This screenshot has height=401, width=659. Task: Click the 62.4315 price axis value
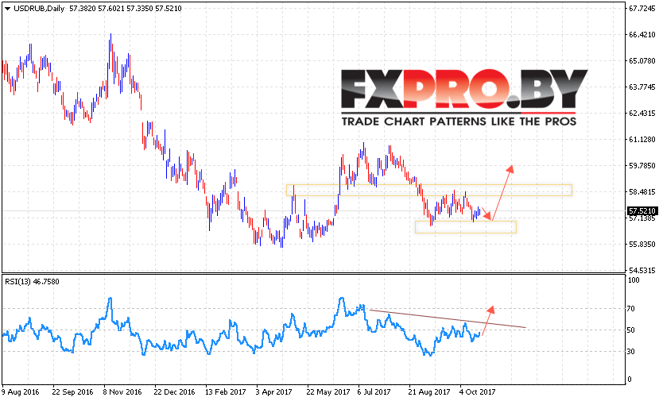pyautogui.click(x=642, y=113)
